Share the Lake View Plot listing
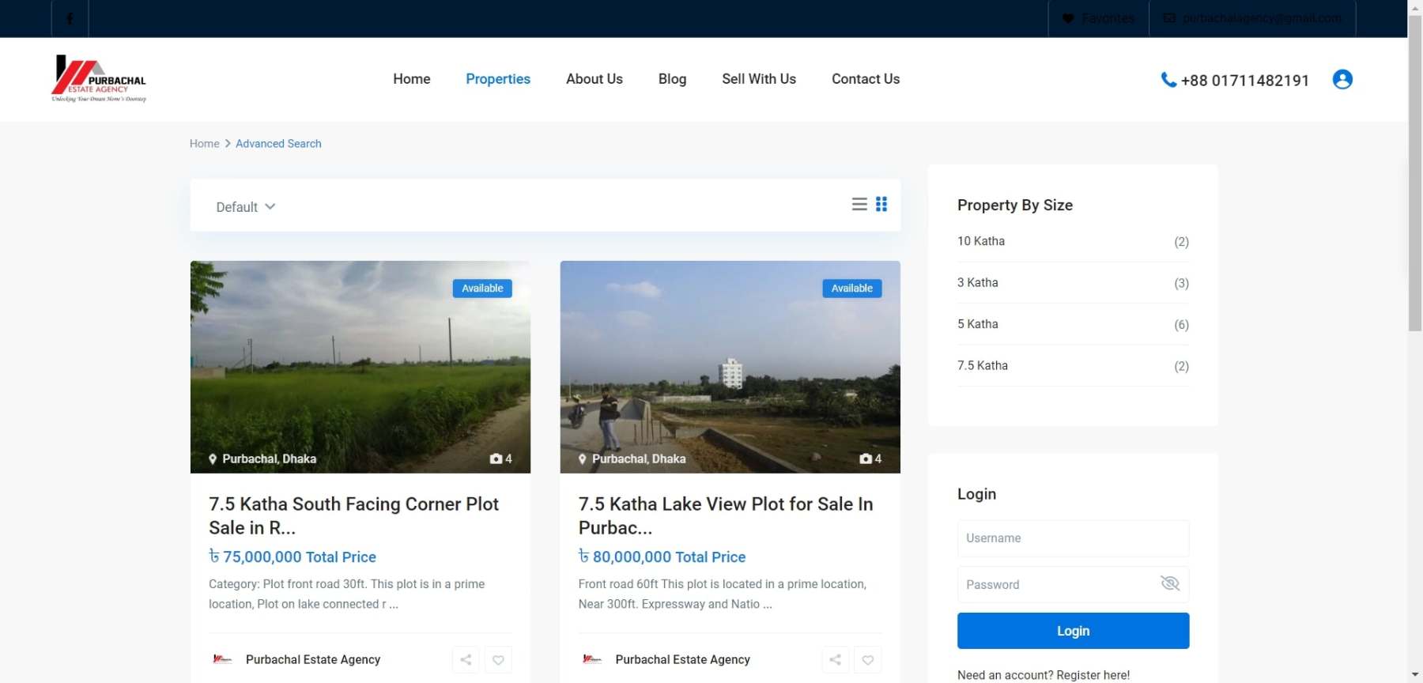 click(835, 659)
